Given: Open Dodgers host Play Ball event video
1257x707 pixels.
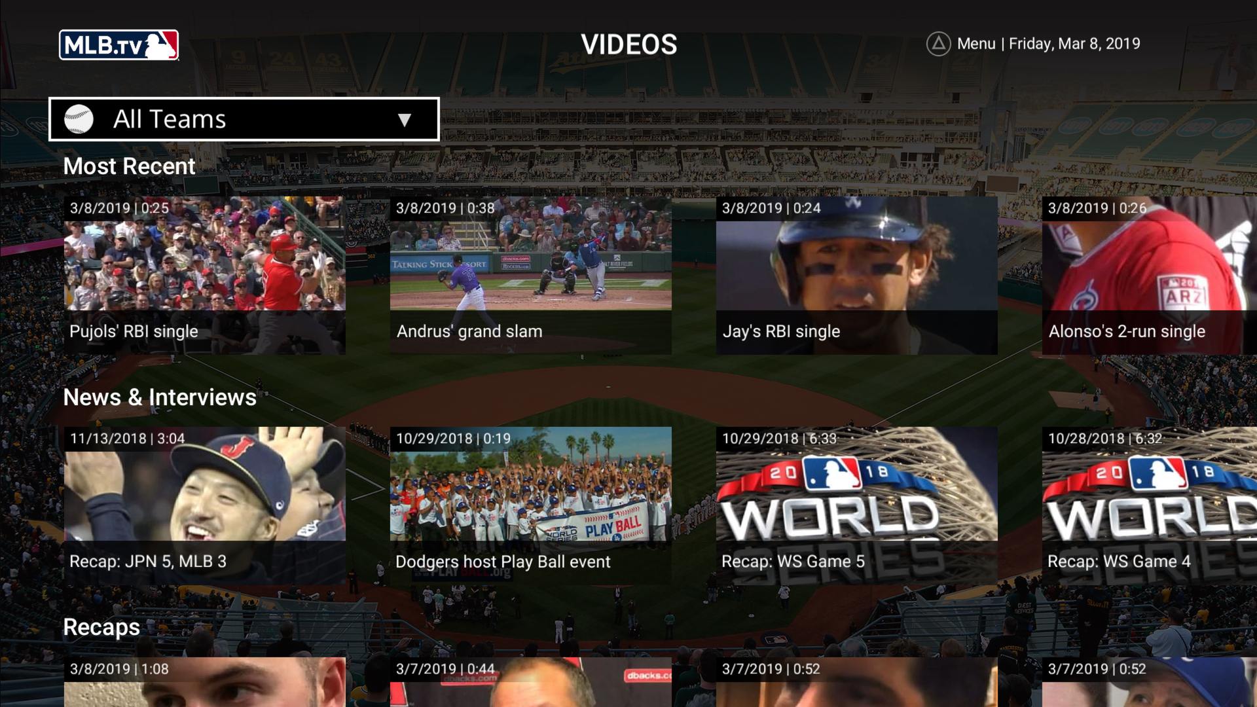Looking at the screenshot, I should tap(531, 505).
